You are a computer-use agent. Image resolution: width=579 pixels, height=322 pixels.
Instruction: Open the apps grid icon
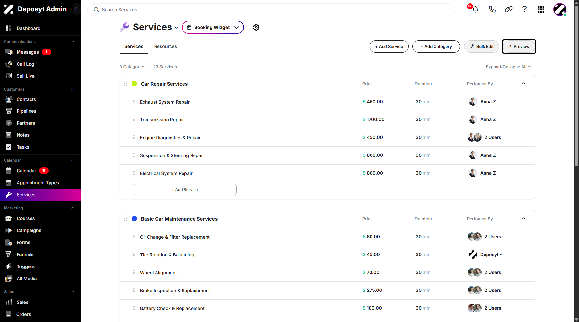[x=541, y=9]
